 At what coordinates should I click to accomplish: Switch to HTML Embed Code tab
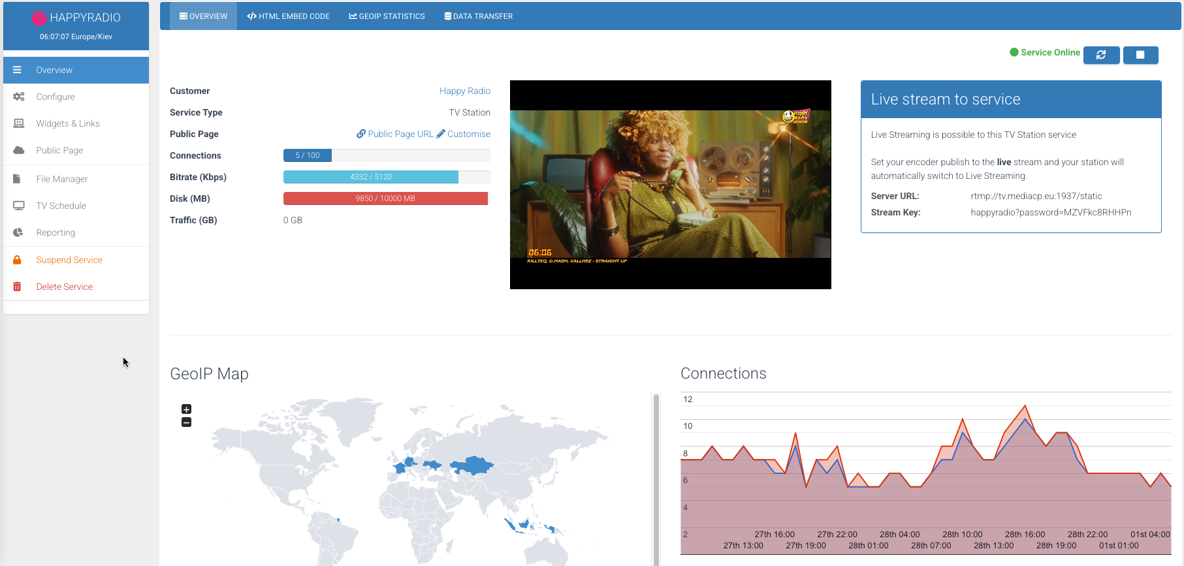[x=288, y=16]
